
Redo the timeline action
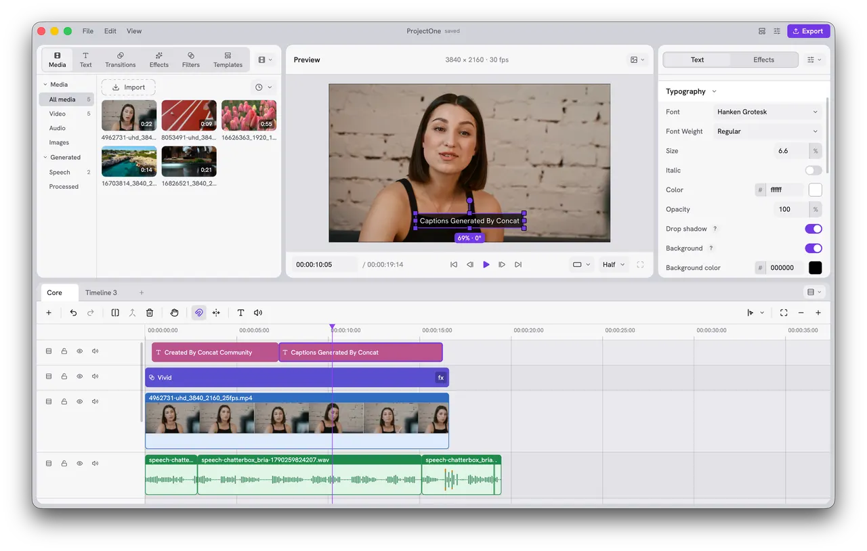91,313
